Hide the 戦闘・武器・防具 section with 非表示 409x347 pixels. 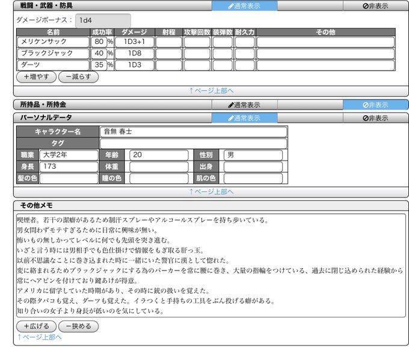click(x=375, y=6)
